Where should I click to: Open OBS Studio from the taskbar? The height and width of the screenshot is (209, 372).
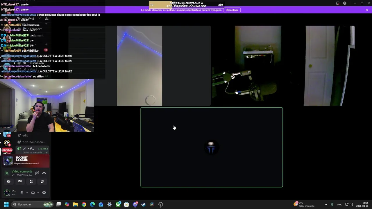point(161,204)
